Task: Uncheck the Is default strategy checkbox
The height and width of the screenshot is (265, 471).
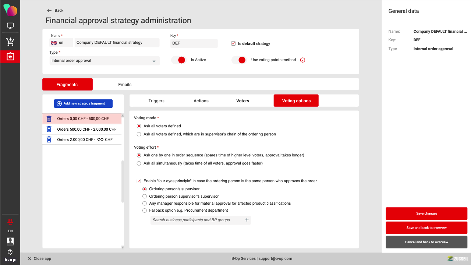Action: (233, 43)
